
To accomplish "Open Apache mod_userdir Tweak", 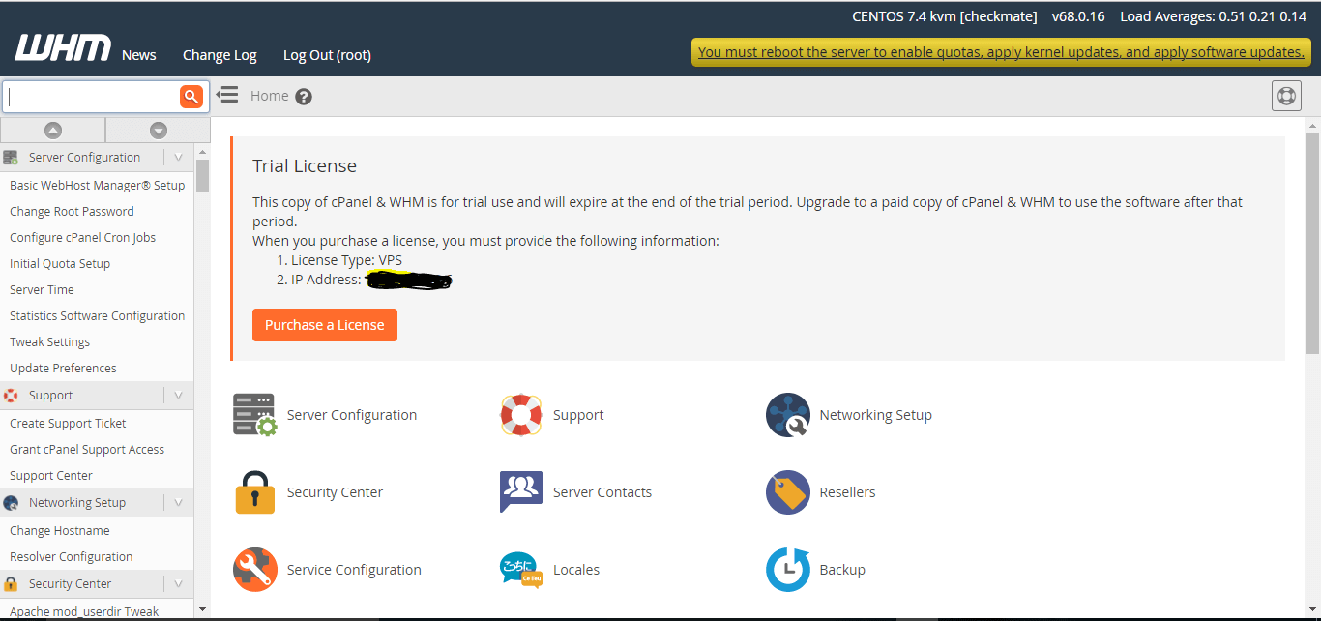I will pos(84,611).
